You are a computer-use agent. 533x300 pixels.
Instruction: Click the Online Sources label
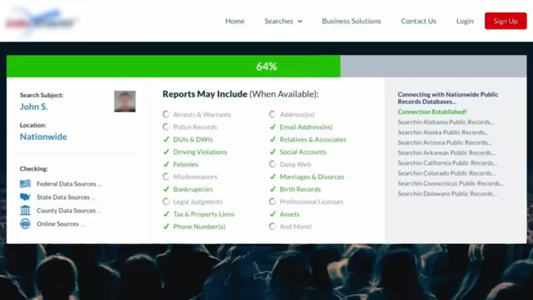click(x=60, y=224)
